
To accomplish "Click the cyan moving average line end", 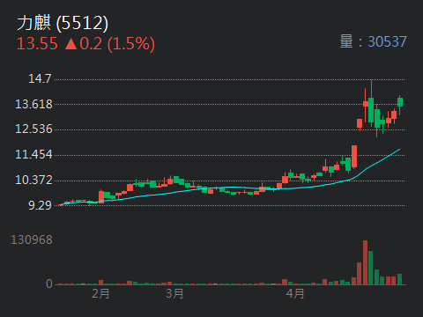I will tap(399, 150).
